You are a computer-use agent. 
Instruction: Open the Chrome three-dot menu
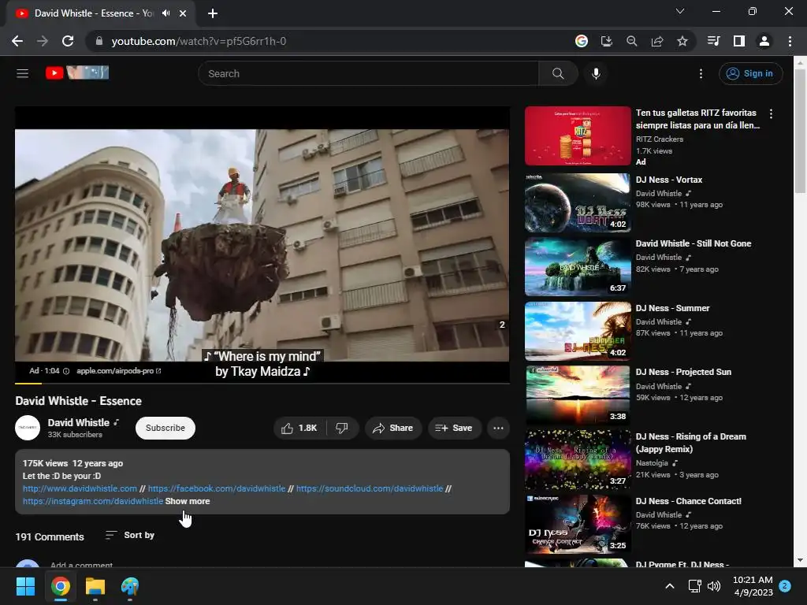pos(790,41)
